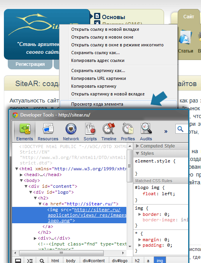Expand the head node in the DOM tree
The width and height of the screenshot is (201, 263).
tap(21, 175)
